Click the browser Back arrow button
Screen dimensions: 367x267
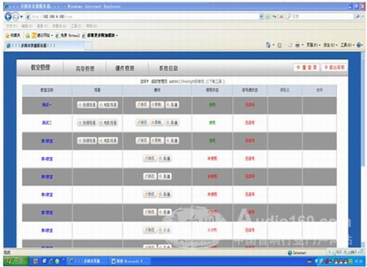[x=8, y=17]
